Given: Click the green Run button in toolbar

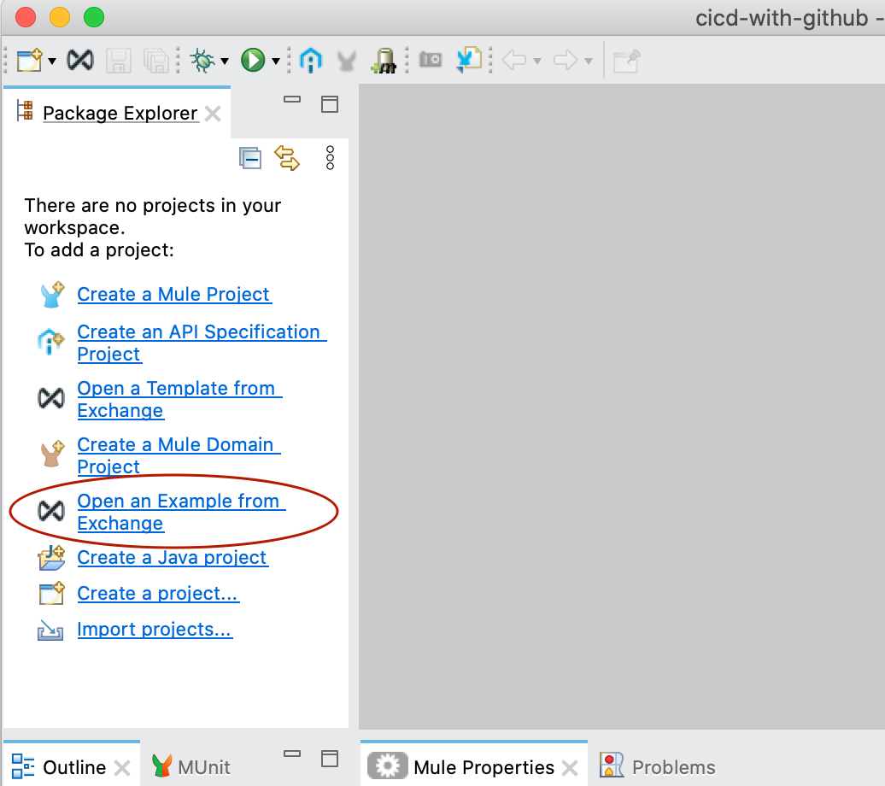Looking at the screenshot, I should (x=252, y=60).
